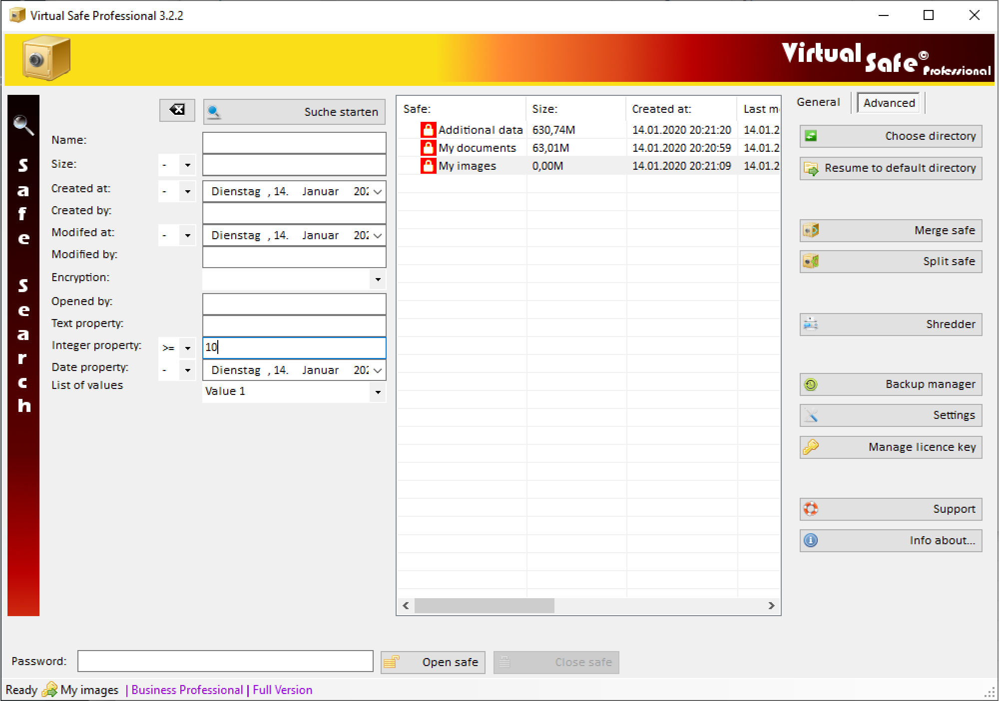Click the Info about blue icon
This screenshot has height=701, width=999.
811,540
